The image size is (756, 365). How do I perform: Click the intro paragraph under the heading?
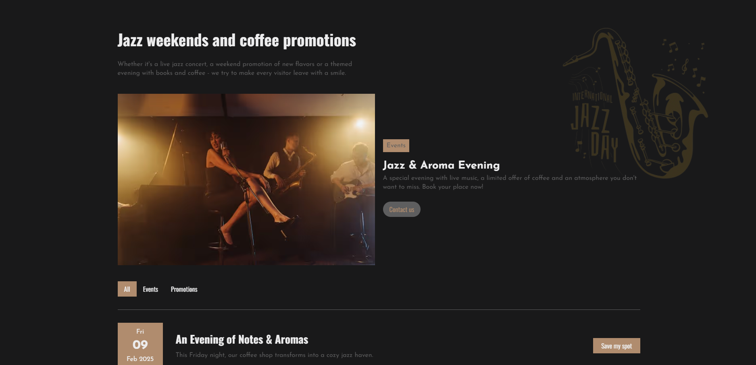coord(235,68)
